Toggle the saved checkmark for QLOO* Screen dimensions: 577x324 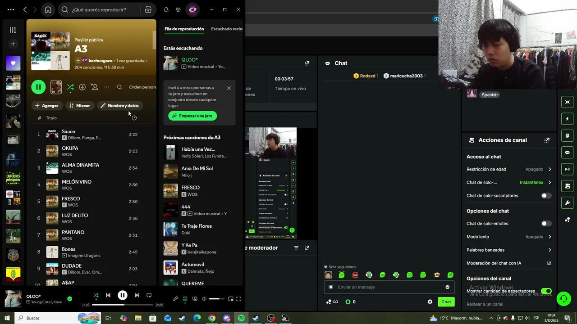(x=69, y=298)
